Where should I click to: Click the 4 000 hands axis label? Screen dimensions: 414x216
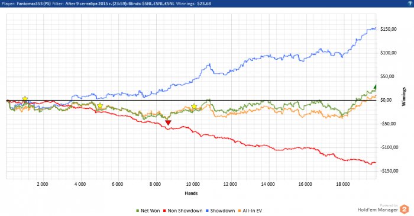(80, 184)
